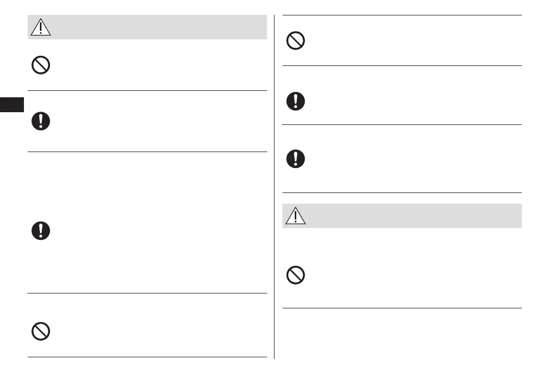The height and width of the screenshot is (386, 549).
Task: Click prohibition icon at top of right column
Action: pyautogui.click(x=295, y=41)
